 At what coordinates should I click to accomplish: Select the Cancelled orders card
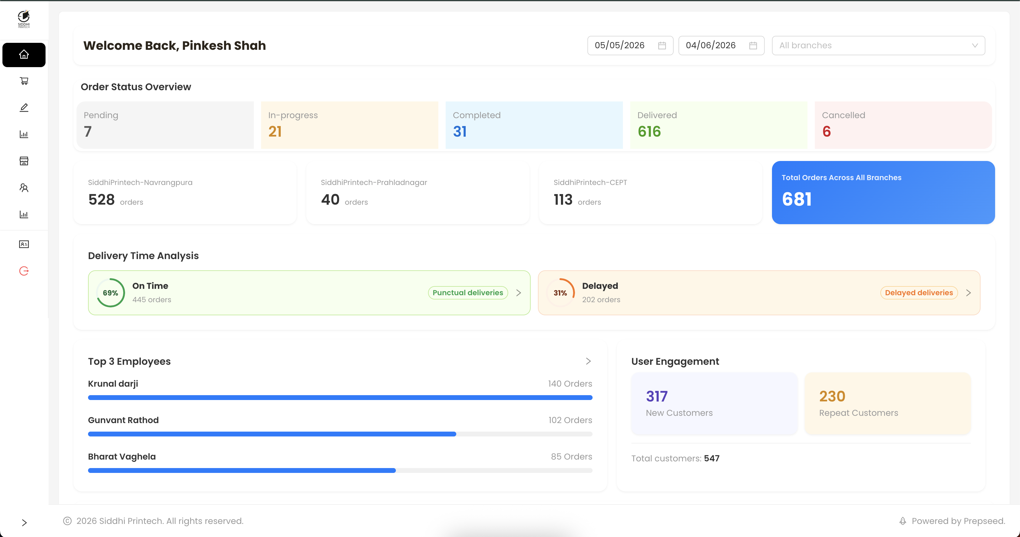point(903,125)
